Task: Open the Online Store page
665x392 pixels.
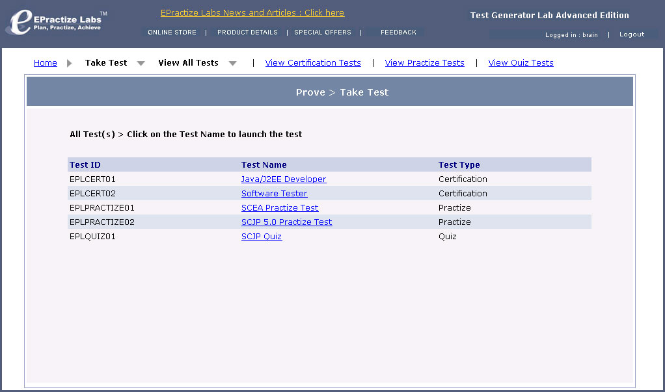Action: [x=172, y=33]
